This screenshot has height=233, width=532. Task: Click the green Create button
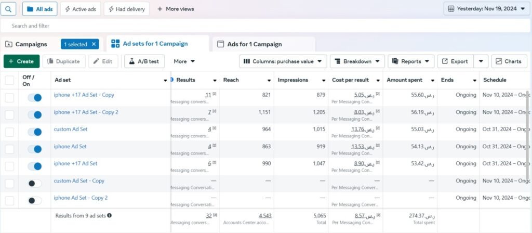point(21,61)
